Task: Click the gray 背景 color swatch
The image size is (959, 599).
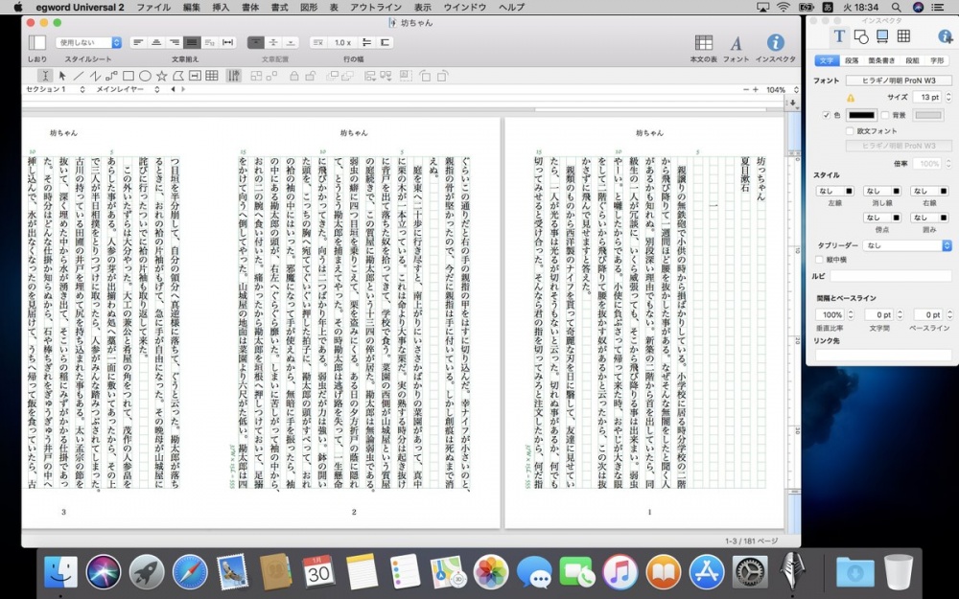Action: [928, 115]
